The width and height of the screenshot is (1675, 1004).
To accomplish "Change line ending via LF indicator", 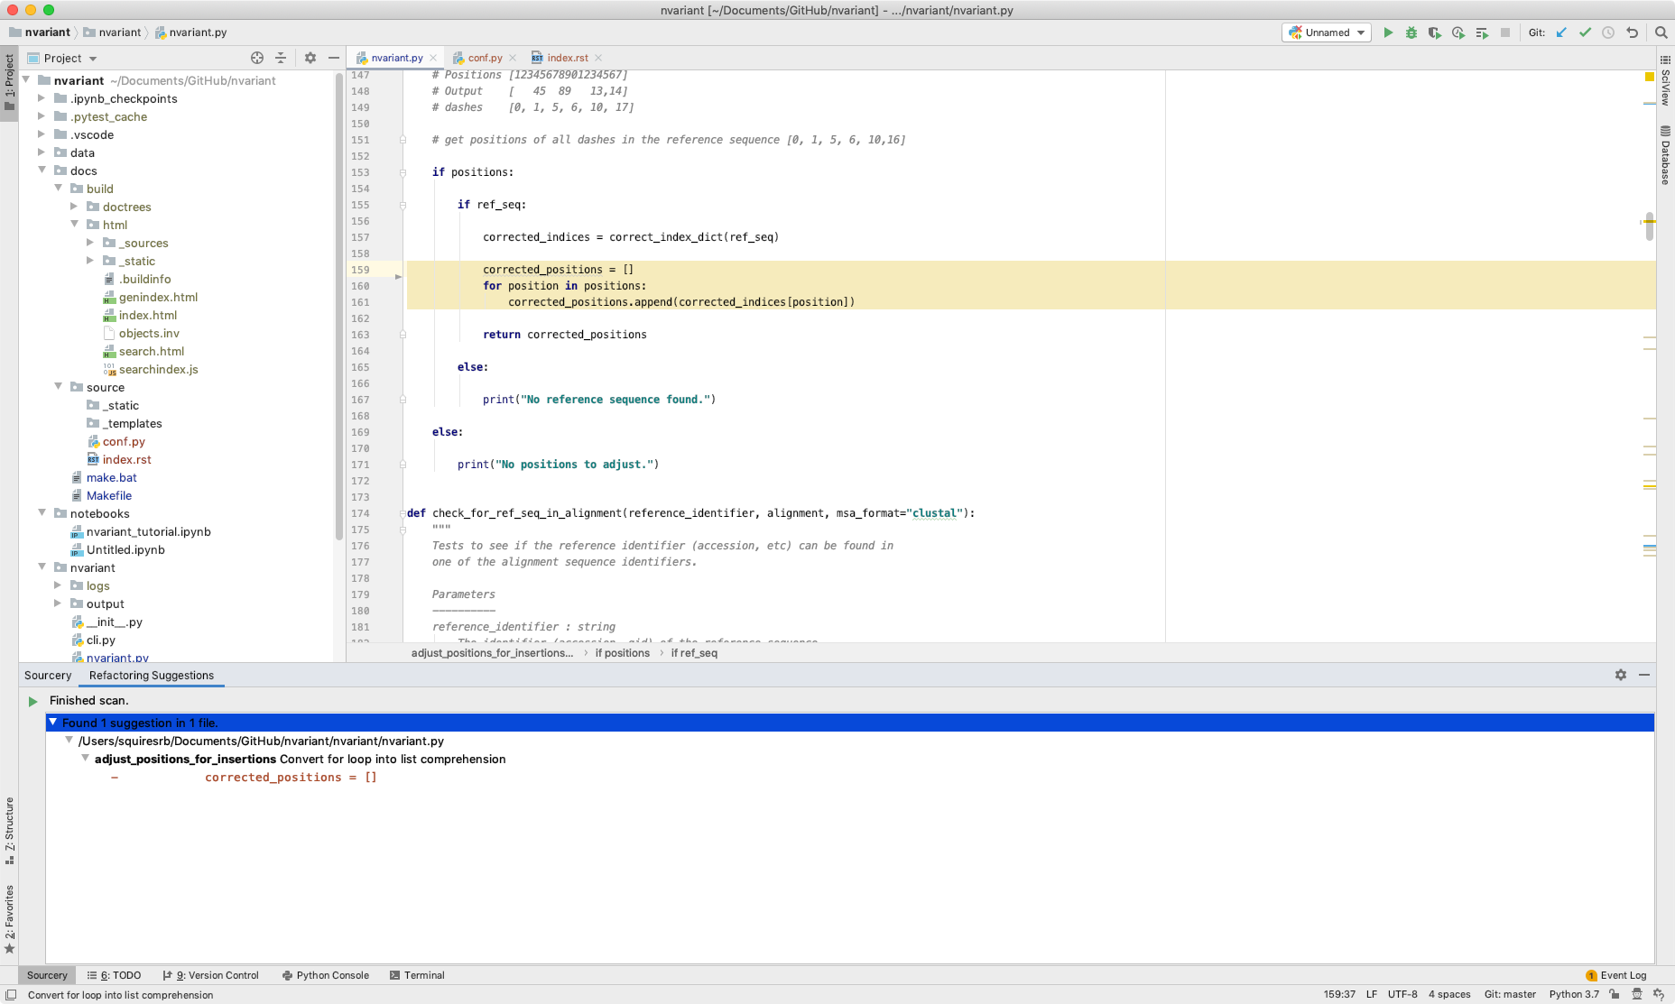I will coord(1371,993).
